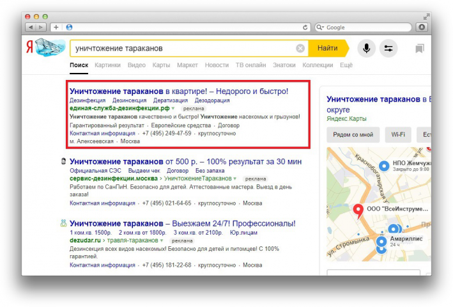Click the browser forward arrow button

[41, 27]
